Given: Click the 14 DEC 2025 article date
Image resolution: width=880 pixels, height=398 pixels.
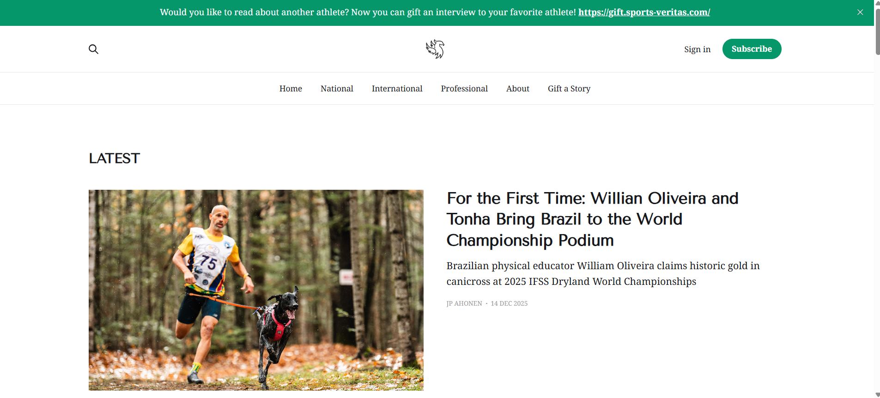Looking at the screenshot, I should 509,304.
